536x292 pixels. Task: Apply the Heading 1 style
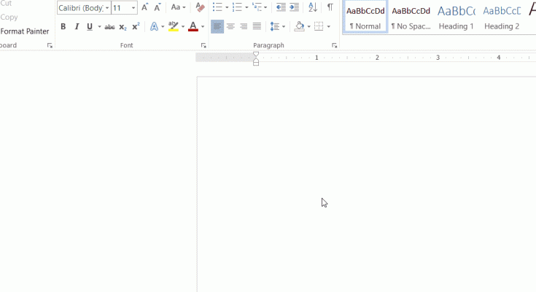(457, 17)
